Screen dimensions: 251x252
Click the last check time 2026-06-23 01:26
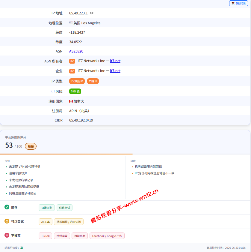(235, 248)
